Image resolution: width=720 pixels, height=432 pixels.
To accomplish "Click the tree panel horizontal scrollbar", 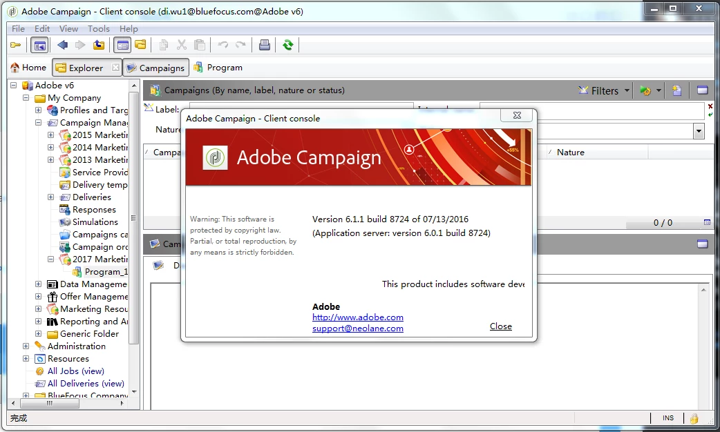I will click(x=50, y=403).
